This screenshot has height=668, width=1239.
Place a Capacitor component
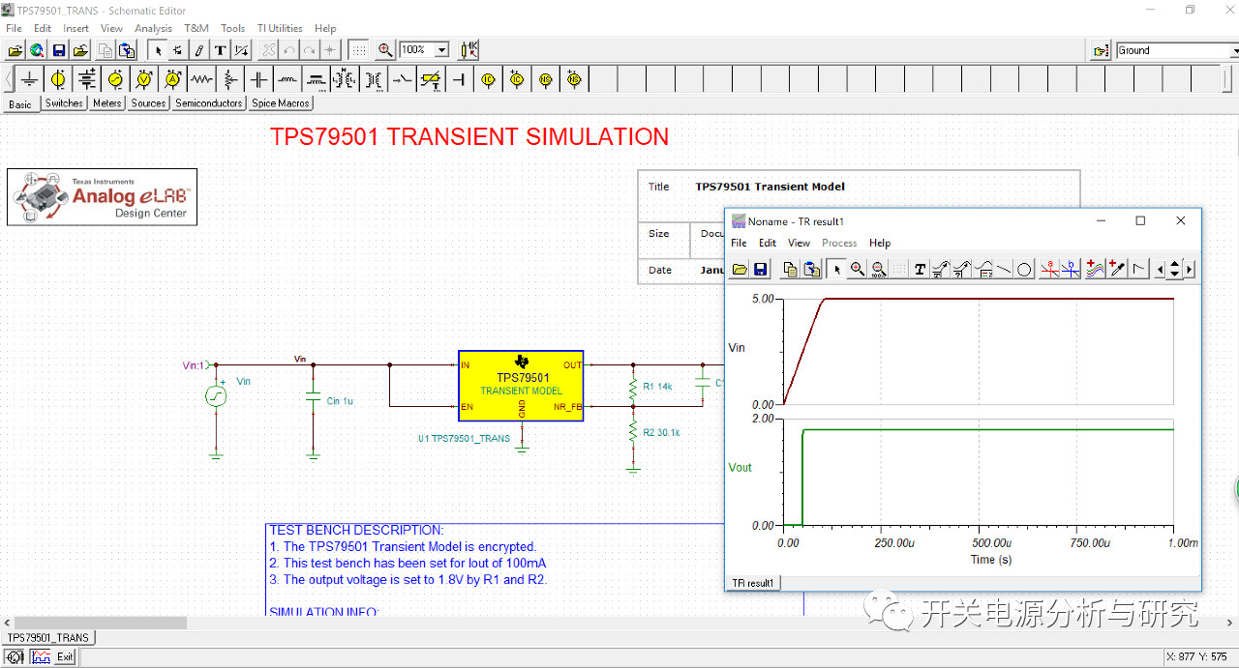point(258,79)
